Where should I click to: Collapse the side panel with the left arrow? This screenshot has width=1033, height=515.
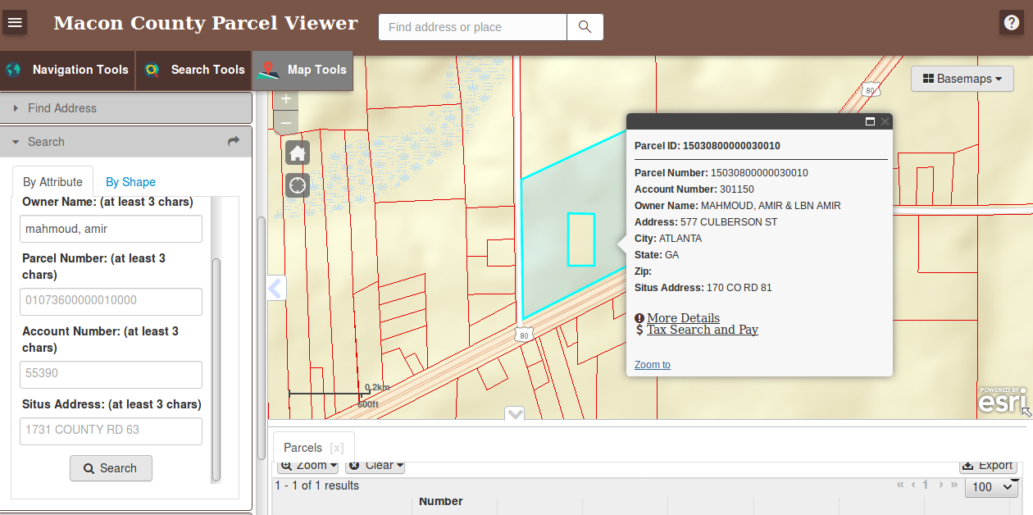276,288
